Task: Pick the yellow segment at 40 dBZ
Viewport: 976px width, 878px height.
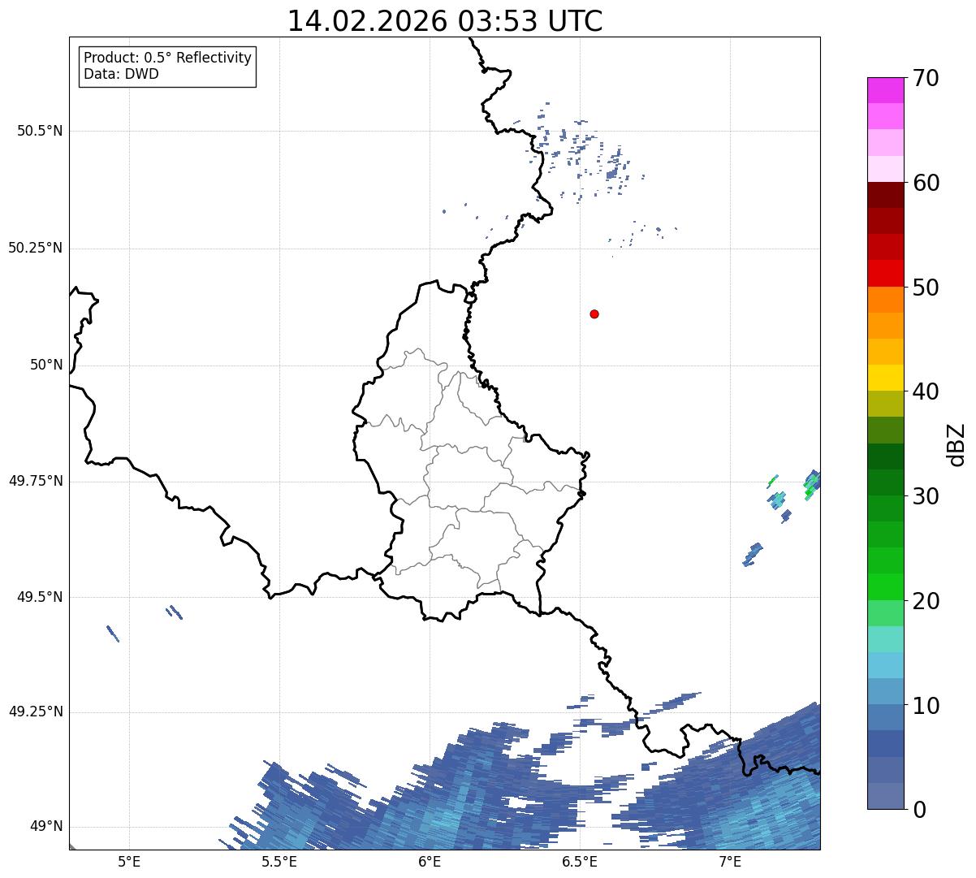Action: coord(886,378)
